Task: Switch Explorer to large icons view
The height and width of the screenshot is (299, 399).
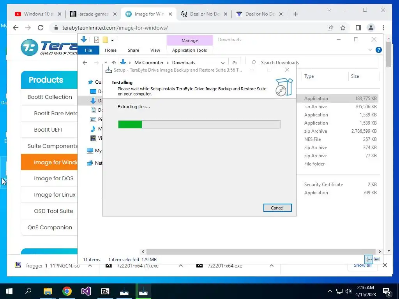Action: [377, 259]
